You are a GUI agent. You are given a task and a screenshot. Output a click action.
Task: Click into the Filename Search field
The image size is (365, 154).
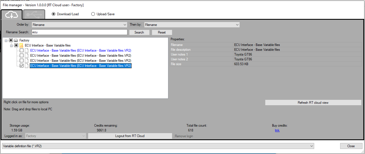point(79,32)
